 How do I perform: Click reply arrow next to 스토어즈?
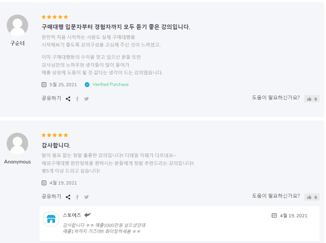(87, 215)
